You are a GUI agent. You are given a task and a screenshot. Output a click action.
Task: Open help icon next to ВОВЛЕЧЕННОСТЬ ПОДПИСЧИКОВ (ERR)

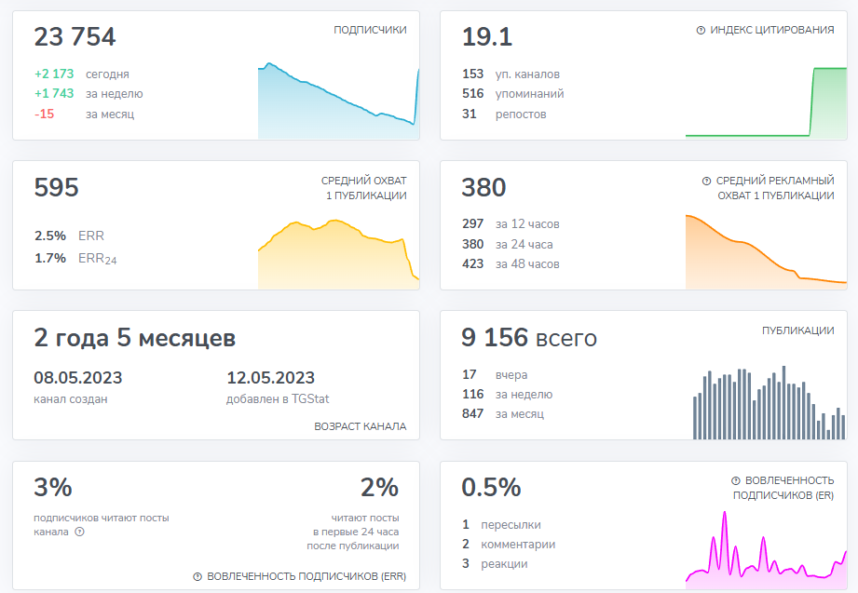click(x=197, y=576)
